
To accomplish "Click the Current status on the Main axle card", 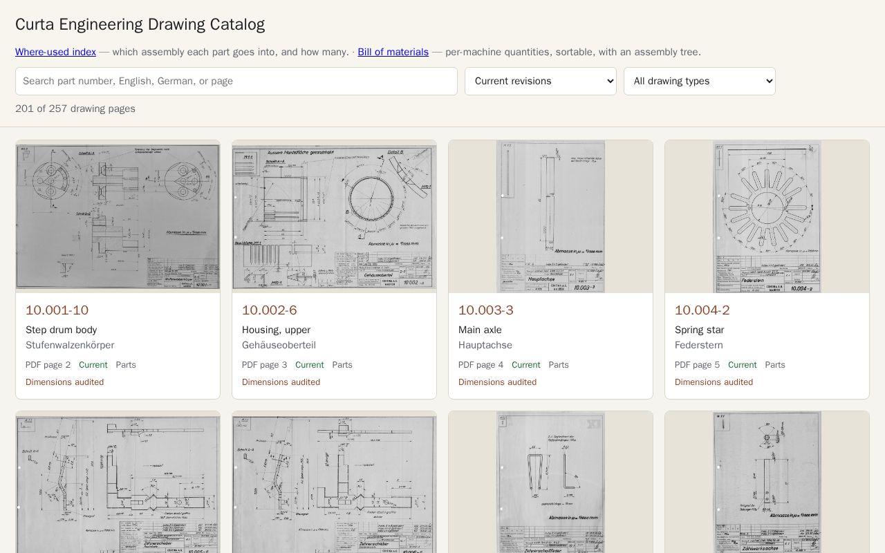I will pos(525,365).
